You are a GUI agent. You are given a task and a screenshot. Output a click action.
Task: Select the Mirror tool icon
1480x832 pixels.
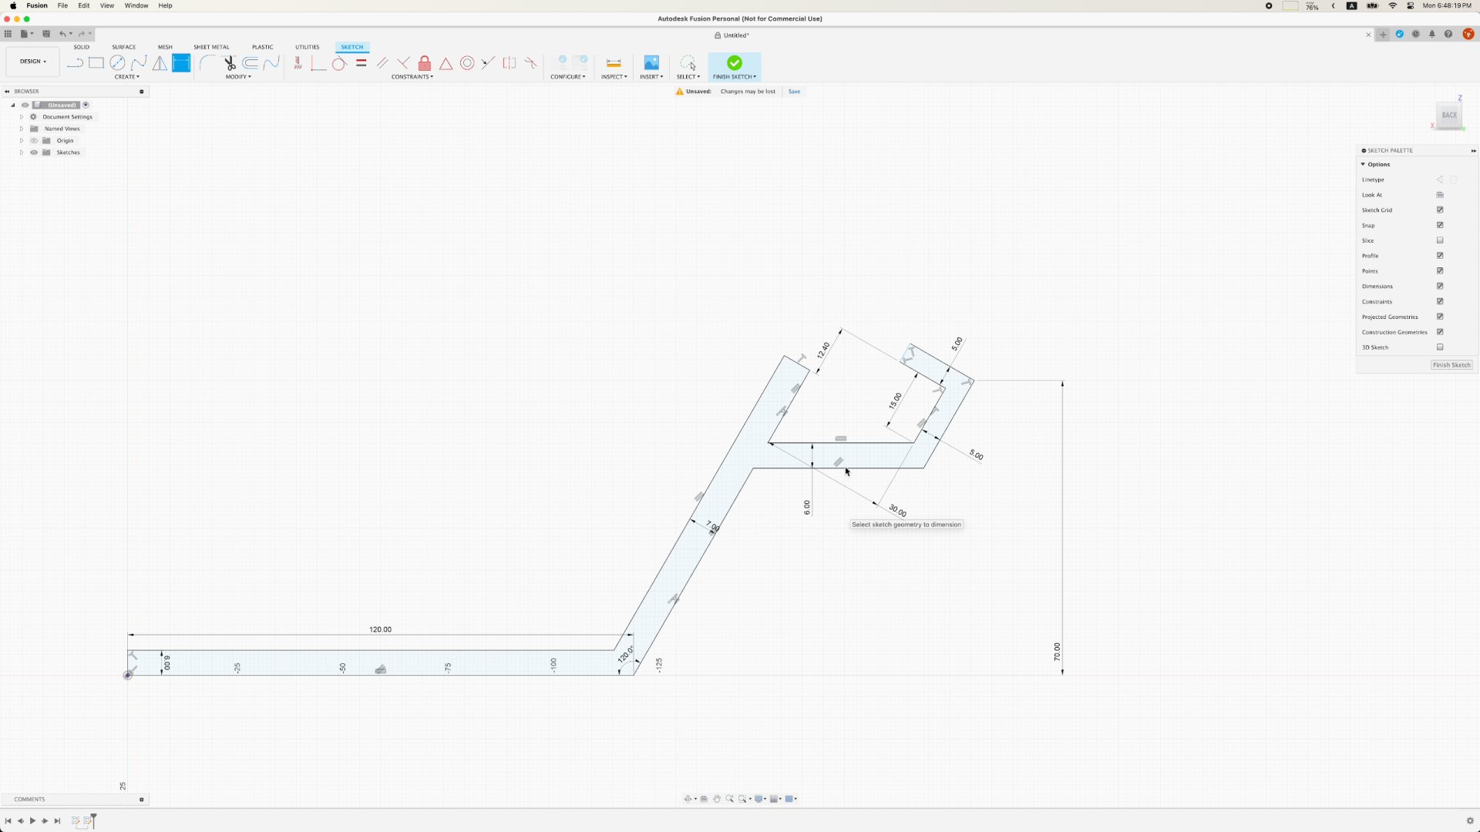coord(160,63)
